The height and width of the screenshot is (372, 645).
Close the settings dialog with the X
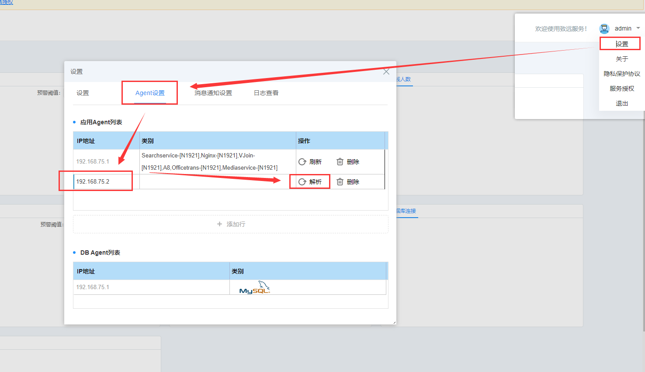click(386, 72)
